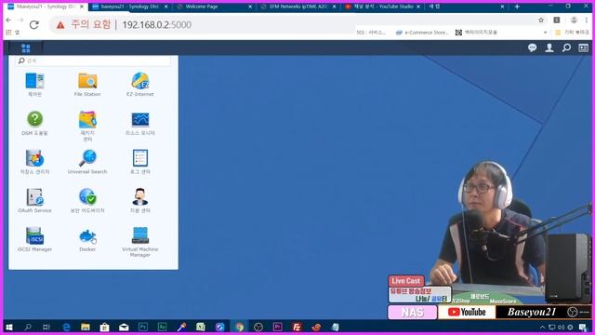Viewport: 595px width, 335px height.
Task: Open Resource Monitor
Action: click(x=140, y=123)
